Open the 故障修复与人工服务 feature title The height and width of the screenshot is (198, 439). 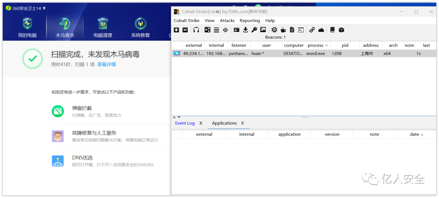point(94,133)
